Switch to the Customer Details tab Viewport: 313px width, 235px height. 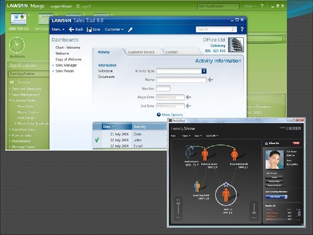point(141,52)
